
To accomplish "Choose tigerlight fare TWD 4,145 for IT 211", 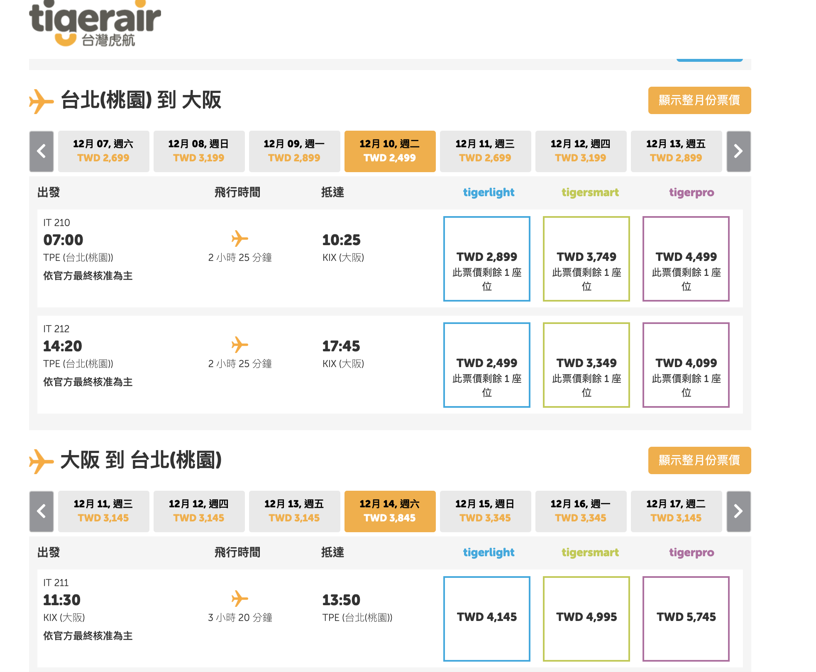I will tap(487, 619).
